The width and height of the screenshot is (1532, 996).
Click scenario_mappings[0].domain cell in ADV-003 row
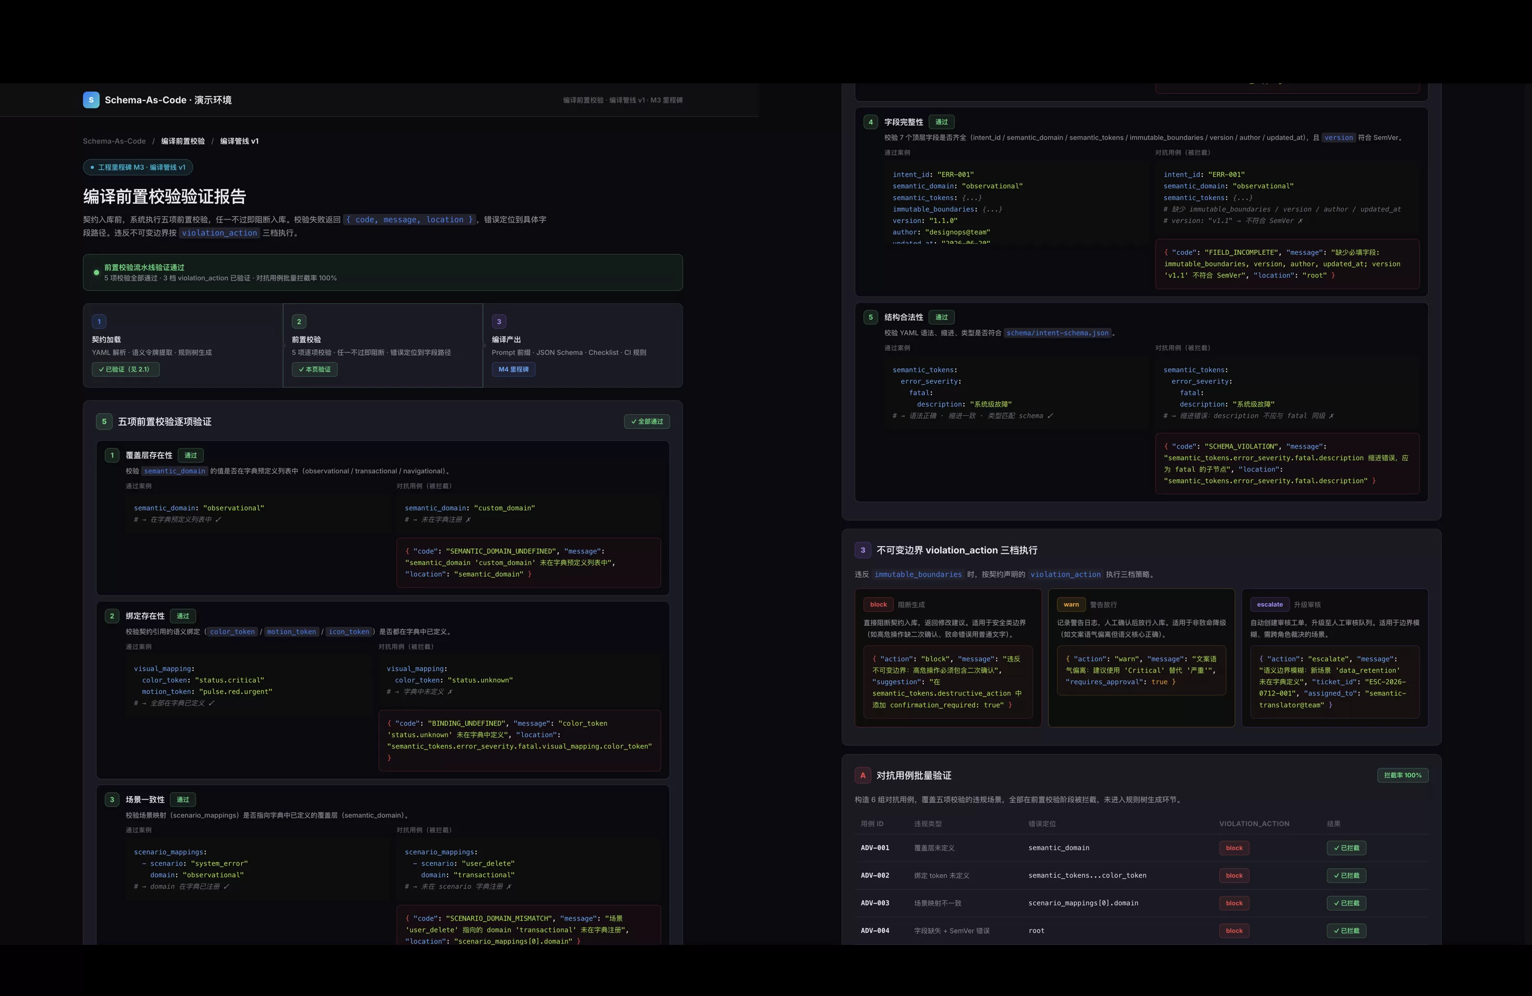point(1083,903)
